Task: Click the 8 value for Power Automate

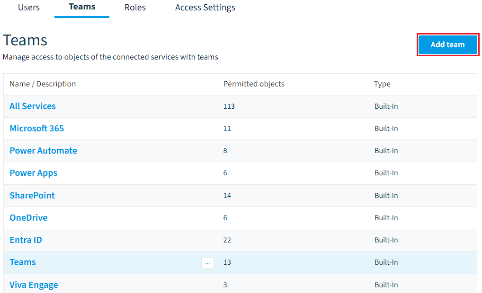Action: [x=225, y=151]
